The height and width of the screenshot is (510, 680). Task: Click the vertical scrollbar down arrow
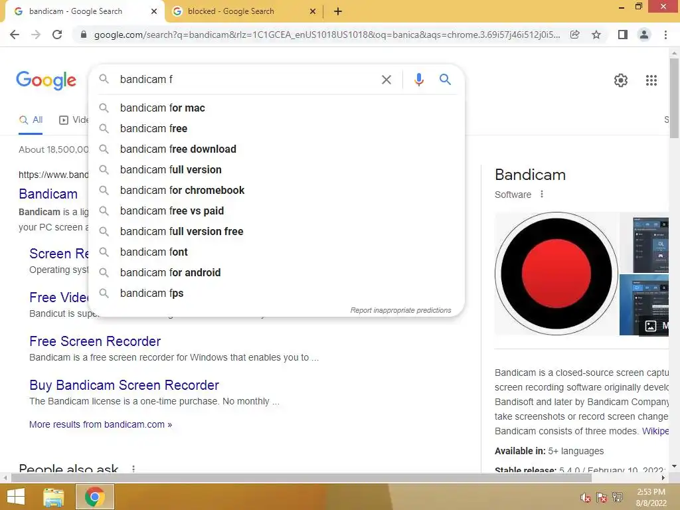tap(674, 467)
